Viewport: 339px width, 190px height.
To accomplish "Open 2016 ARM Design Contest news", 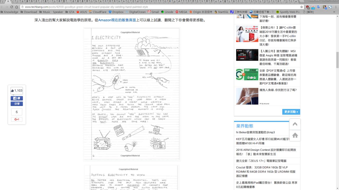I will [266, 152].
